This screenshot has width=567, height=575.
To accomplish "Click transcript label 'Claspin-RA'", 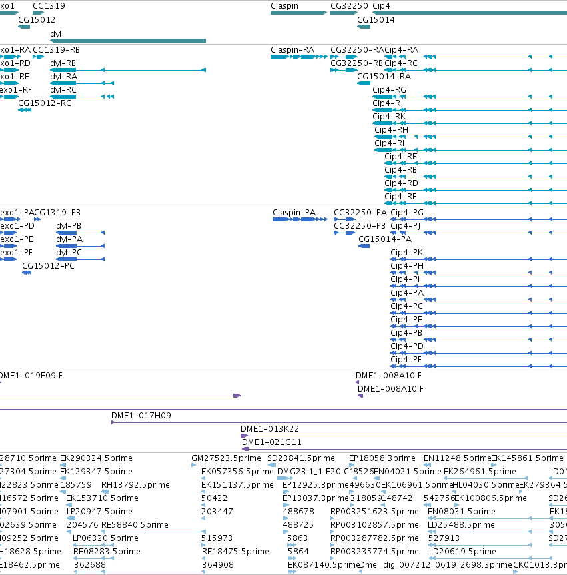I will coord(292,50).
